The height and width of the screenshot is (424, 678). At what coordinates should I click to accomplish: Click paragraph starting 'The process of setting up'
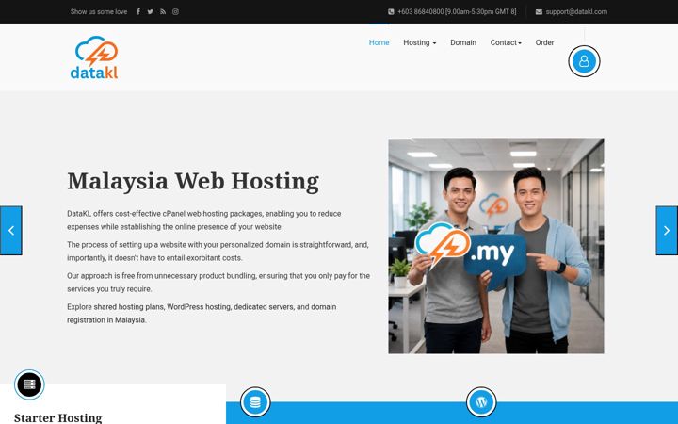[218, 252]
